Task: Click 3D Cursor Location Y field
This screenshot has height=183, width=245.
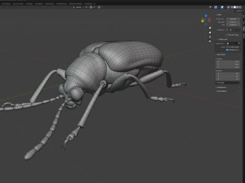Action: 228,65
